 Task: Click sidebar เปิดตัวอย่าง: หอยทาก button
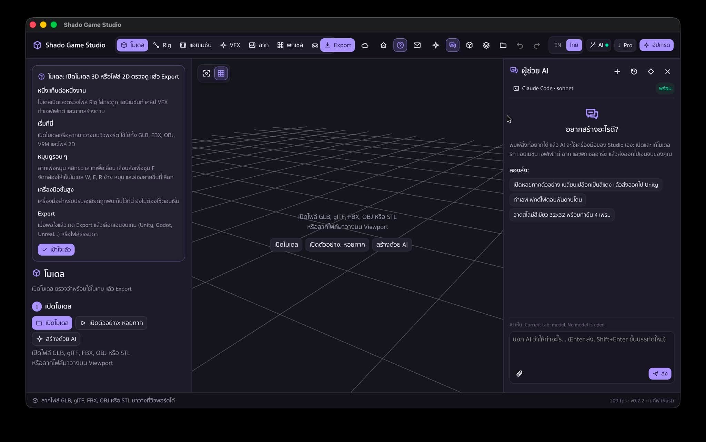(x=111, y=323)
